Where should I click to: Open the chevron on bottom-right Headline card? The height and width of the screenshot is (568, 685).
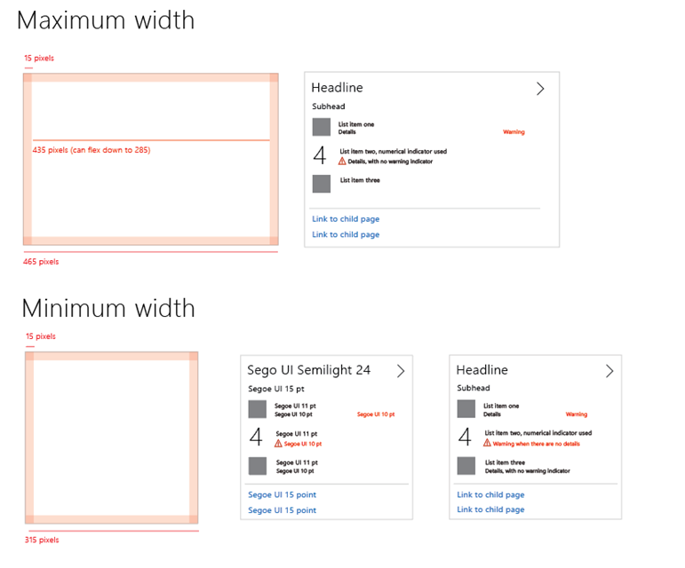click(609, 371)
